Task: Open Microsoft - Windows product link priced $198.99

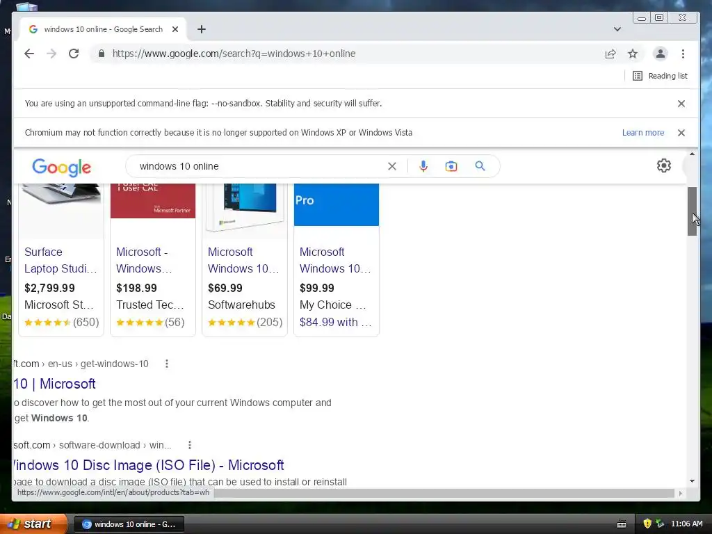Action: click(x=144, y=260)
